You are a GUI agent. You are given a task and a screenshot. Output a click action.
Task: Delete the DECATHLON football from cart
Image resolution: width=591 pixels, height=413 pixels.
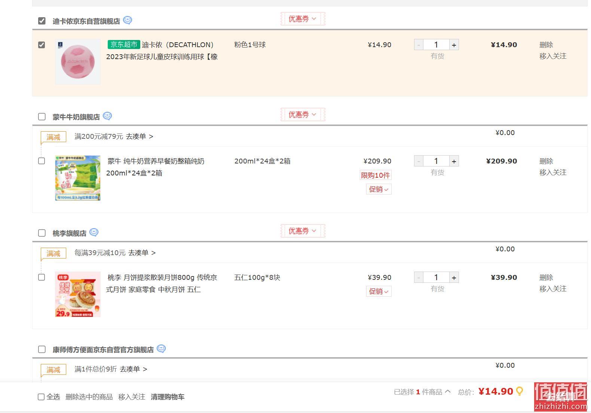click(x=546, y=45)
